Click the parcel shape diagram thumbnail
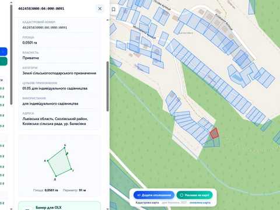 coord(60,163)
